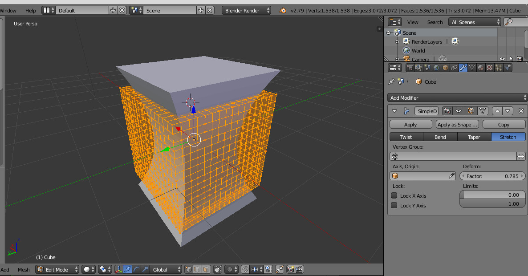Toggle the 3D manipulator widget icon
This screenshot has width=528, height=276.
pos(118,269)
